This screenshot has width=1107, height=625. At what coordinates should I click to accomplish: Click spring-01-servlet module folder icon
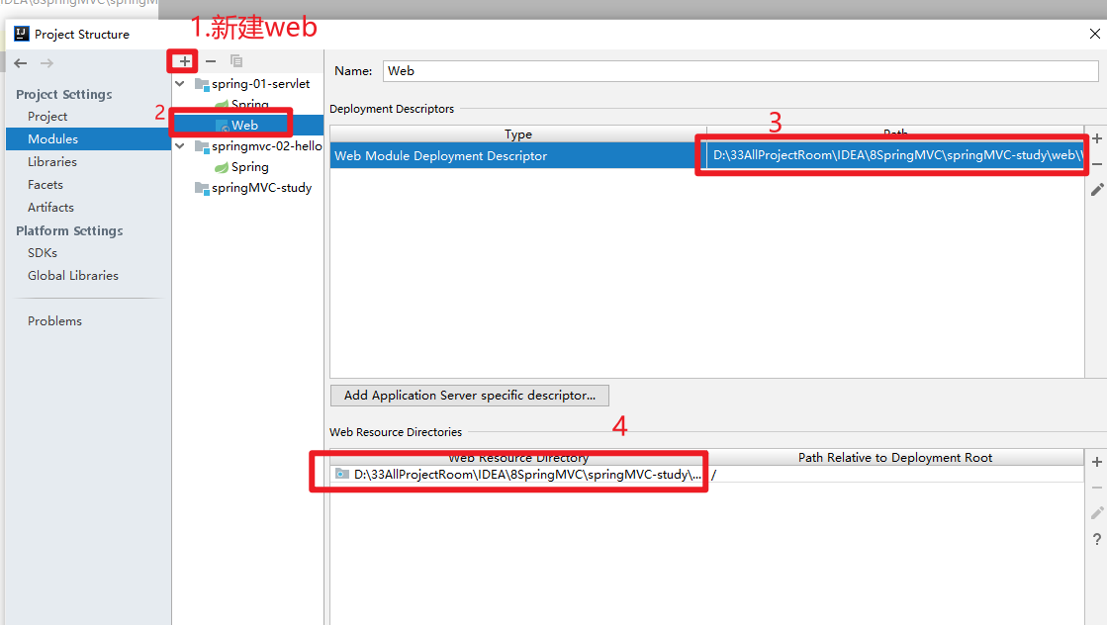(202, 85)
